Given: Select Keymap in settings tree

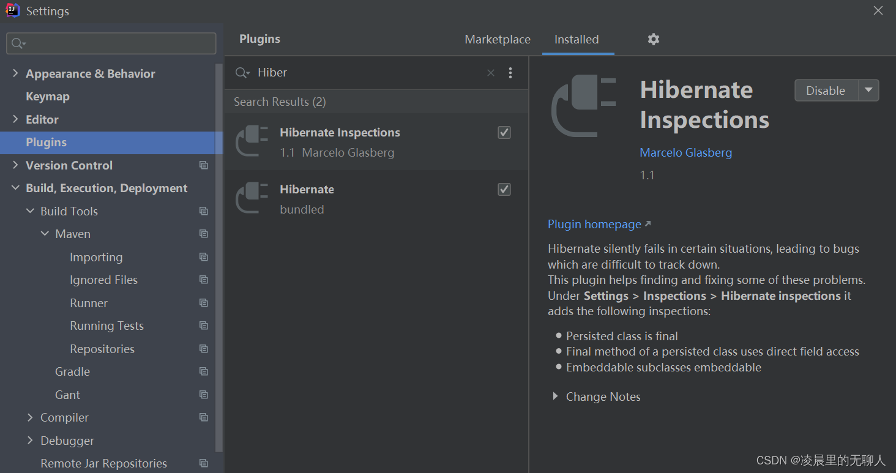Looking at the screenshot, I should [x=48, y=97].
